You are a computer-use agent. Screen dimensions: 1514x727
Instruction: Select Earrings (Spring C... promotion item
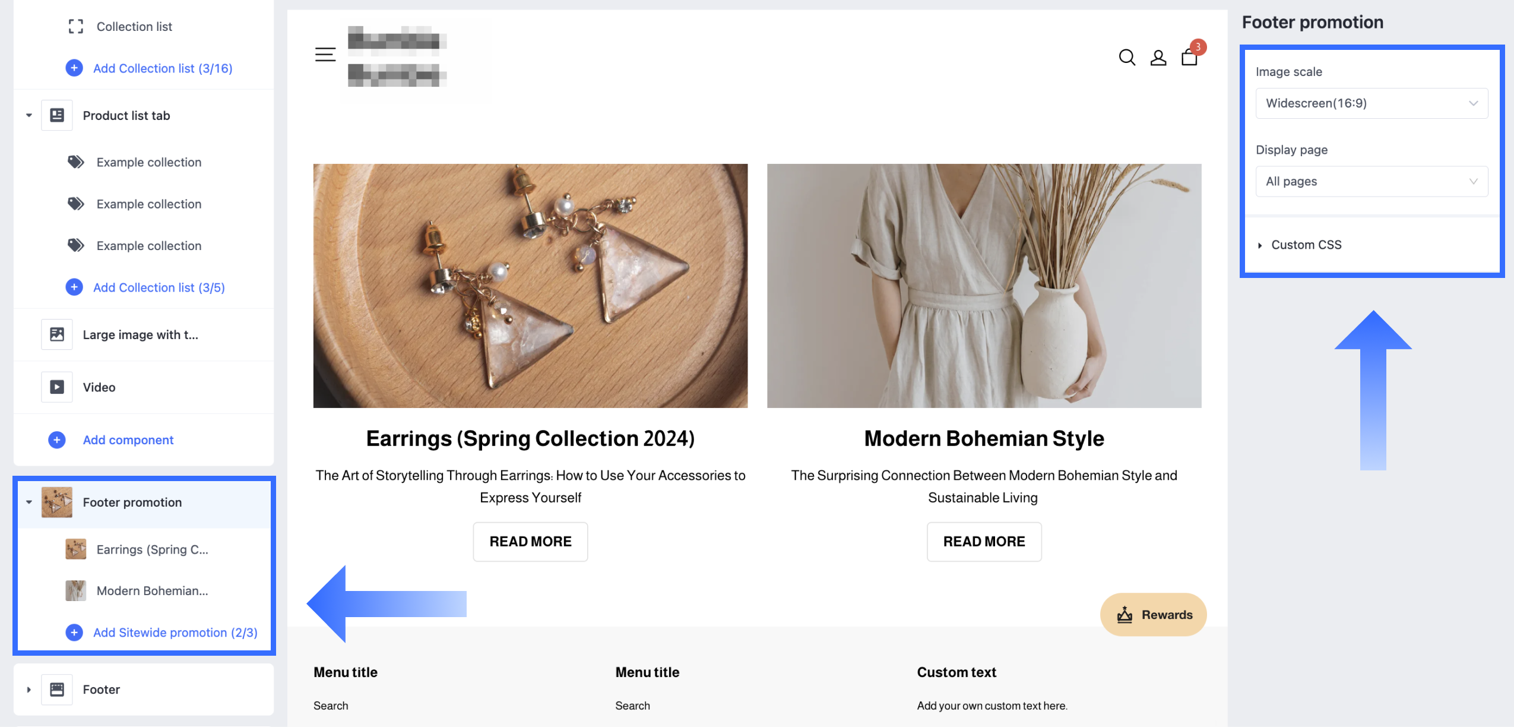tap(152, 549)
